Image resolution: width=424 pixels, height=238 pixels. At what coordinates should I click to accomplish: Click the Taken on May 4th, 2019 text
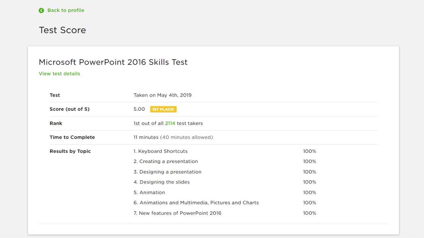click(x=162, y=95)
